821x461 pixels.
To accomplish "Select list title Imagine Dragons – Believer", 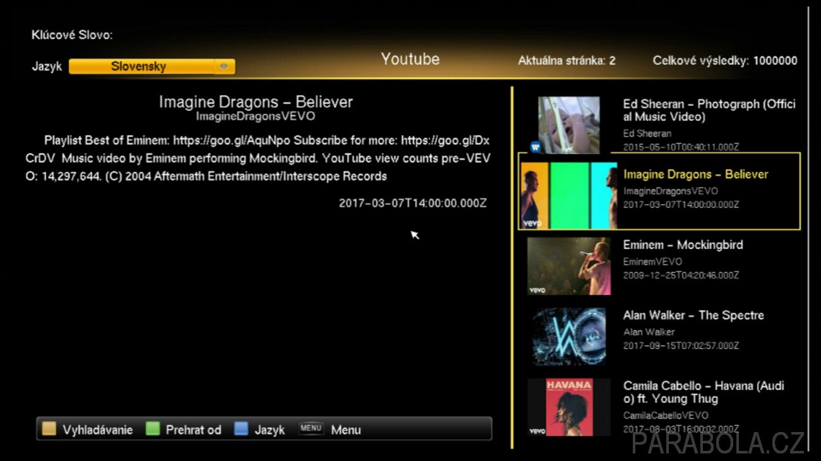I will point(696,174).
